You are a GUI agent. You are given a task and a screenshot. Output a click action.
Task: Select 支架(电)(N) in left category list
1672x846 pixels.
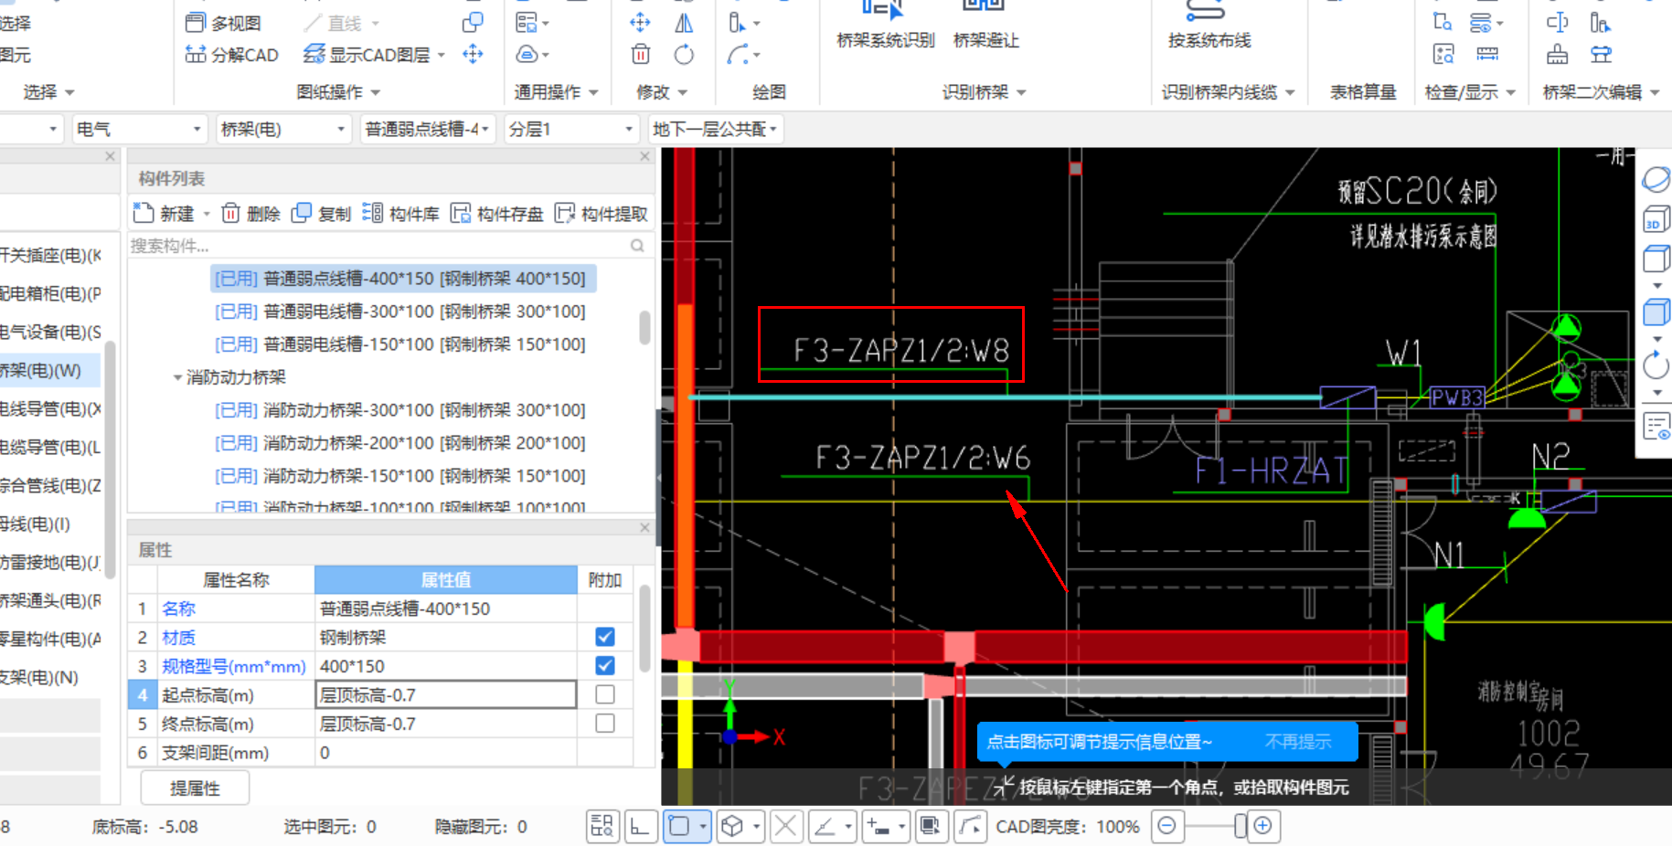(50, 677)
